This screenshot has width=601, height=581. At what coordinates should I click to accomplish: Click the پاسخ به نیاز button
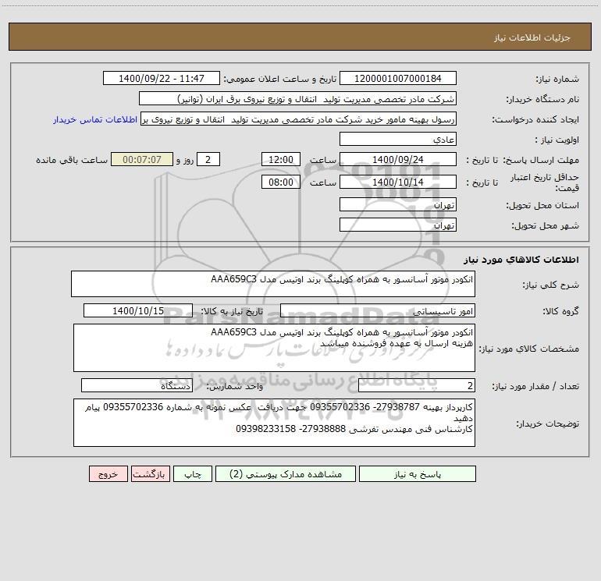pos(418,474)
